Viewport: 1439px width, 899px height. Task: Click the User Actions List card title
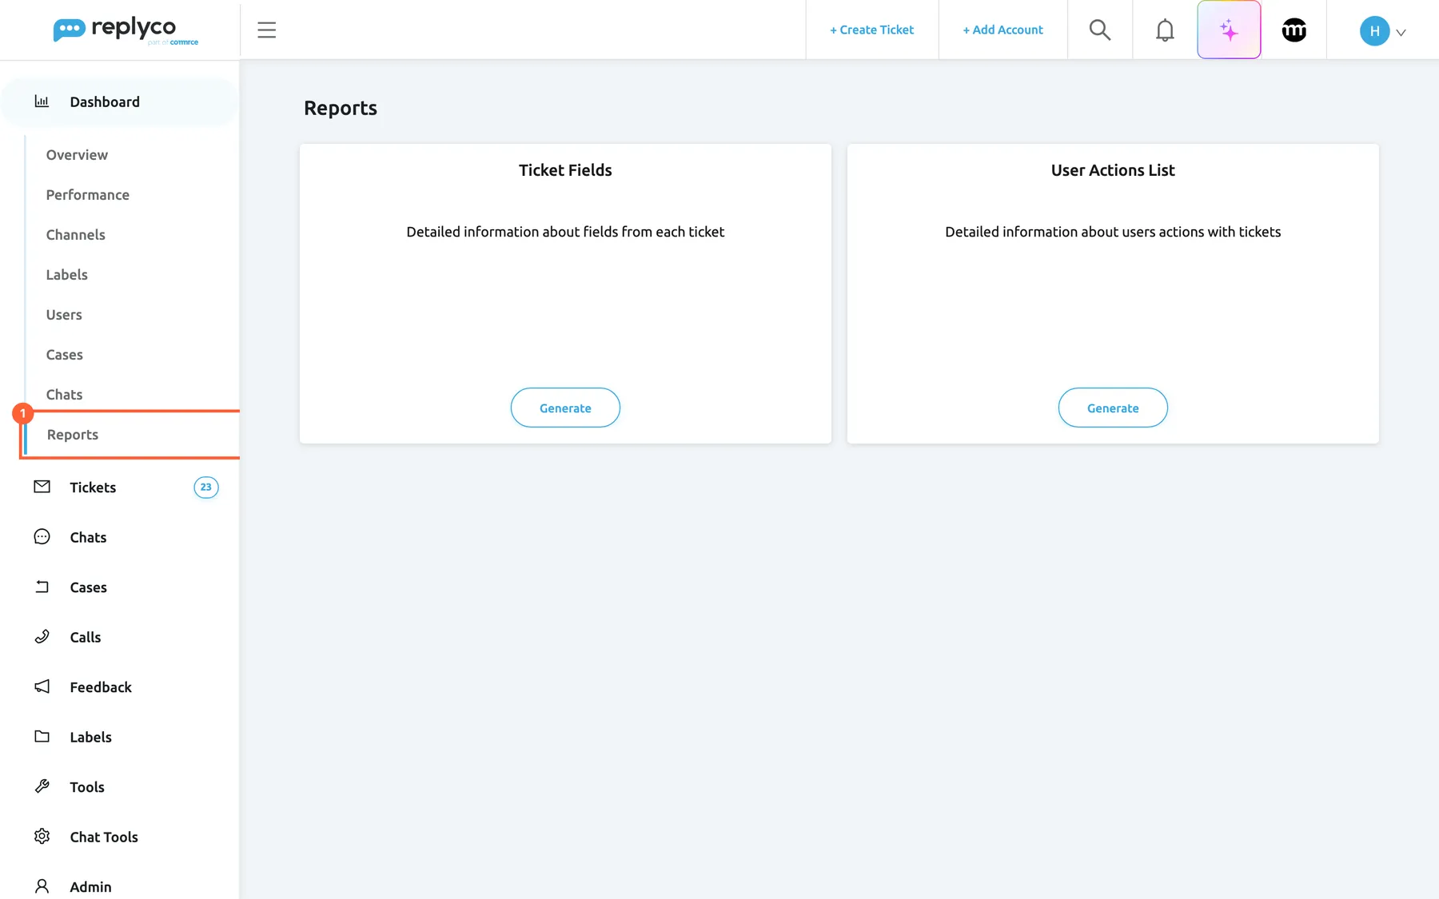pyautogui.click(x=1113, y=170)
